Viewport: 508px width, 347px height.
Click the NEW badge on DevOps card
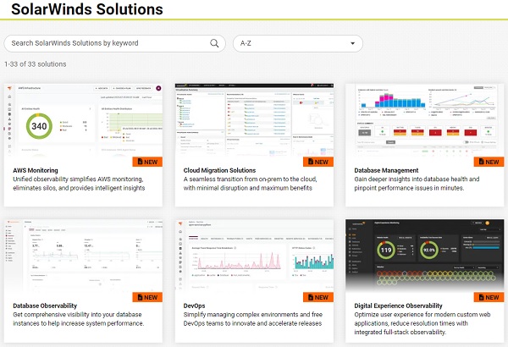point(318,297)
